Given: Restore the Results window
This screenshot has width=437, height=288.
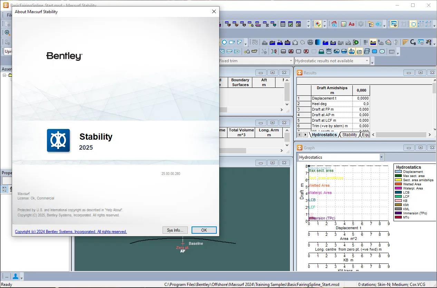Looking at the screenshot, I should (x=420, y=73).
